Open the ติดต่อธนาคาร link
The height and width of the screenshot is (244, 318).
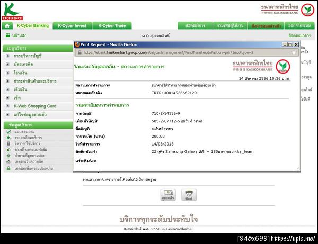[299, 35]
